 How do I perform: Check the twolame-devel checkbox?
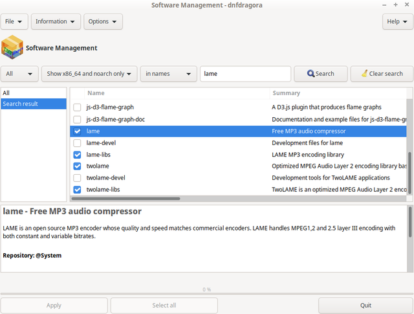[x=77, y=178]
